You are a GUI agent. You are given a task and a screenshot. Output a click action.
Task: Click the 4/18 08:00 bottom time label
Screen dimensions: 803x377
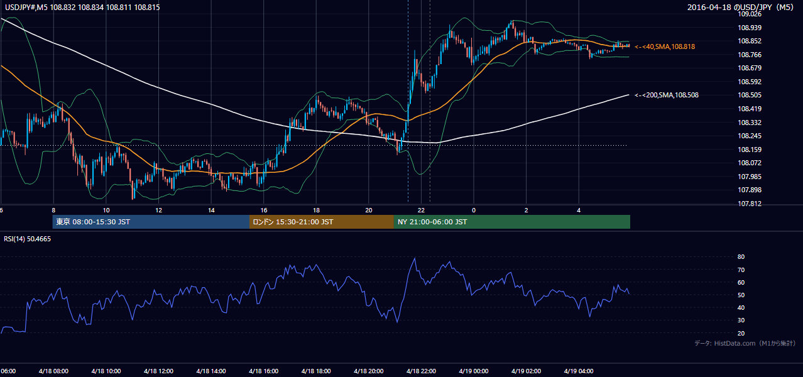pyautogui.click(x=53, y=371)
